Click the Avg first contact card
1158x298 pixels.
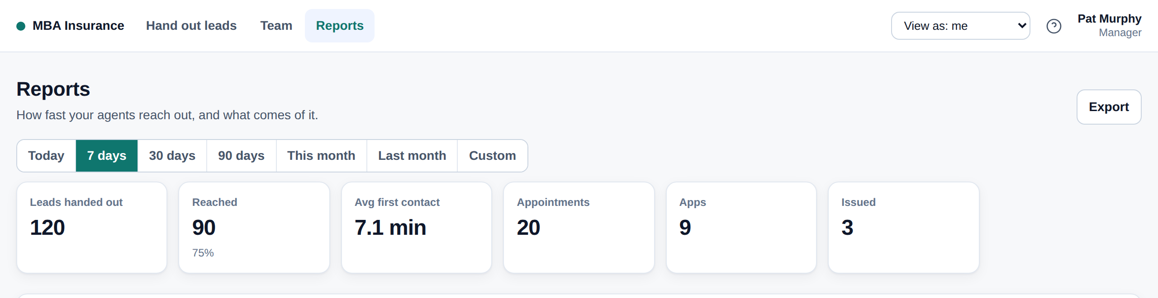[x=417, y=228]
